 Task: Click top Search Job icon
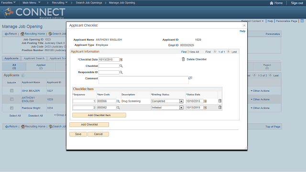(50, 34)
